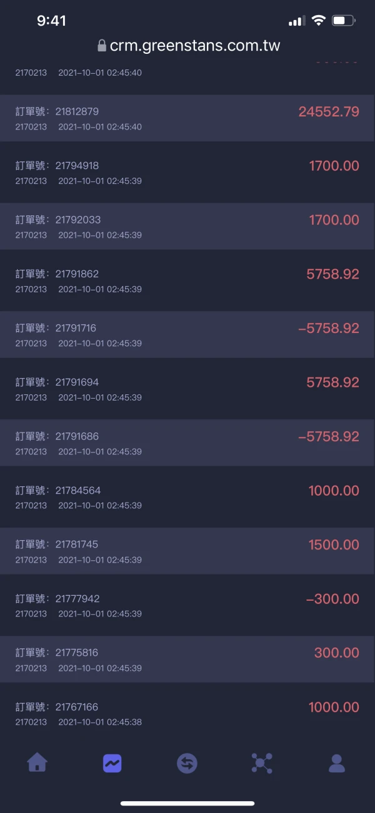Open order 21812879 row
The height and width of the screenshot is (813, 375).
[x=187, y=118]
